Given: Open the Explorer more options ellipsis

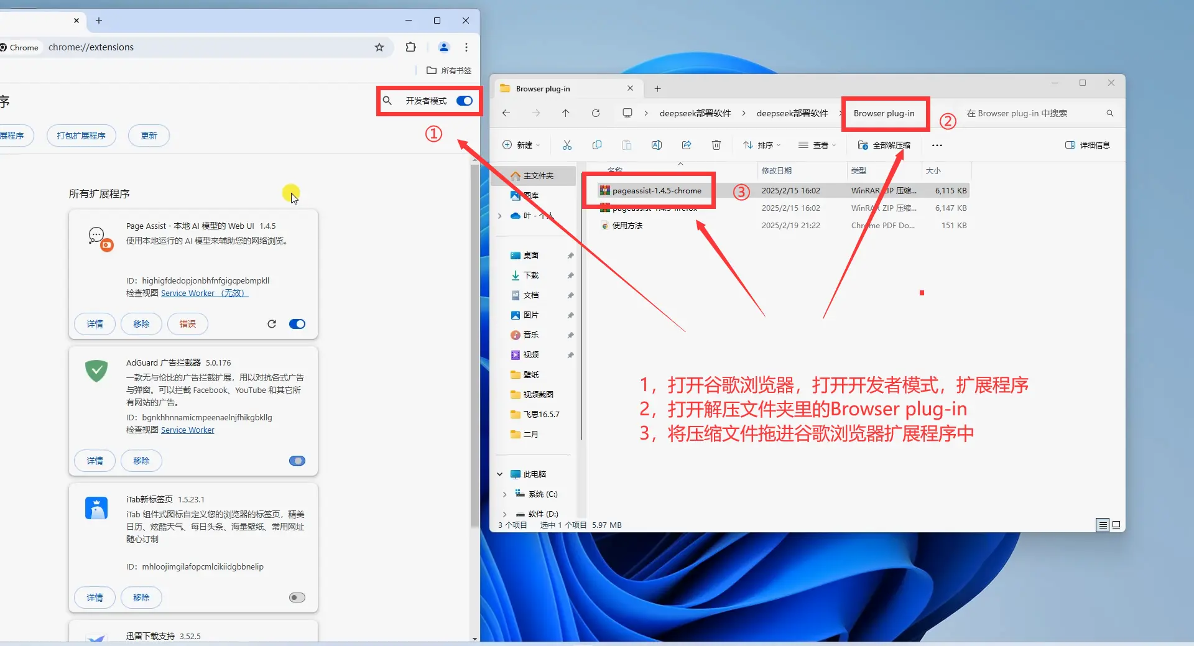Looking at the screenshot, I should [x=937, y=145].
